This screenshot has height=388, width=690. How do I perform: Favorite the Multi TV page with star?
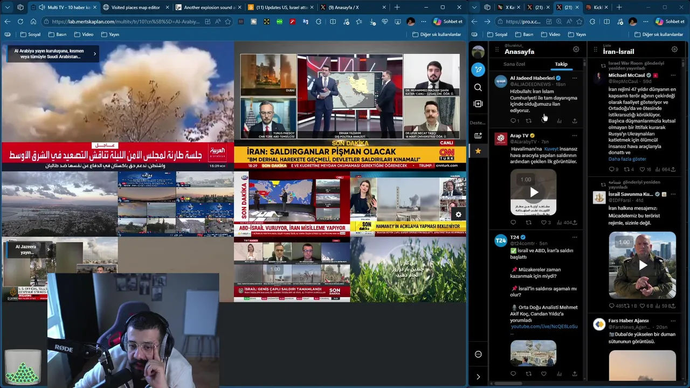228,22
